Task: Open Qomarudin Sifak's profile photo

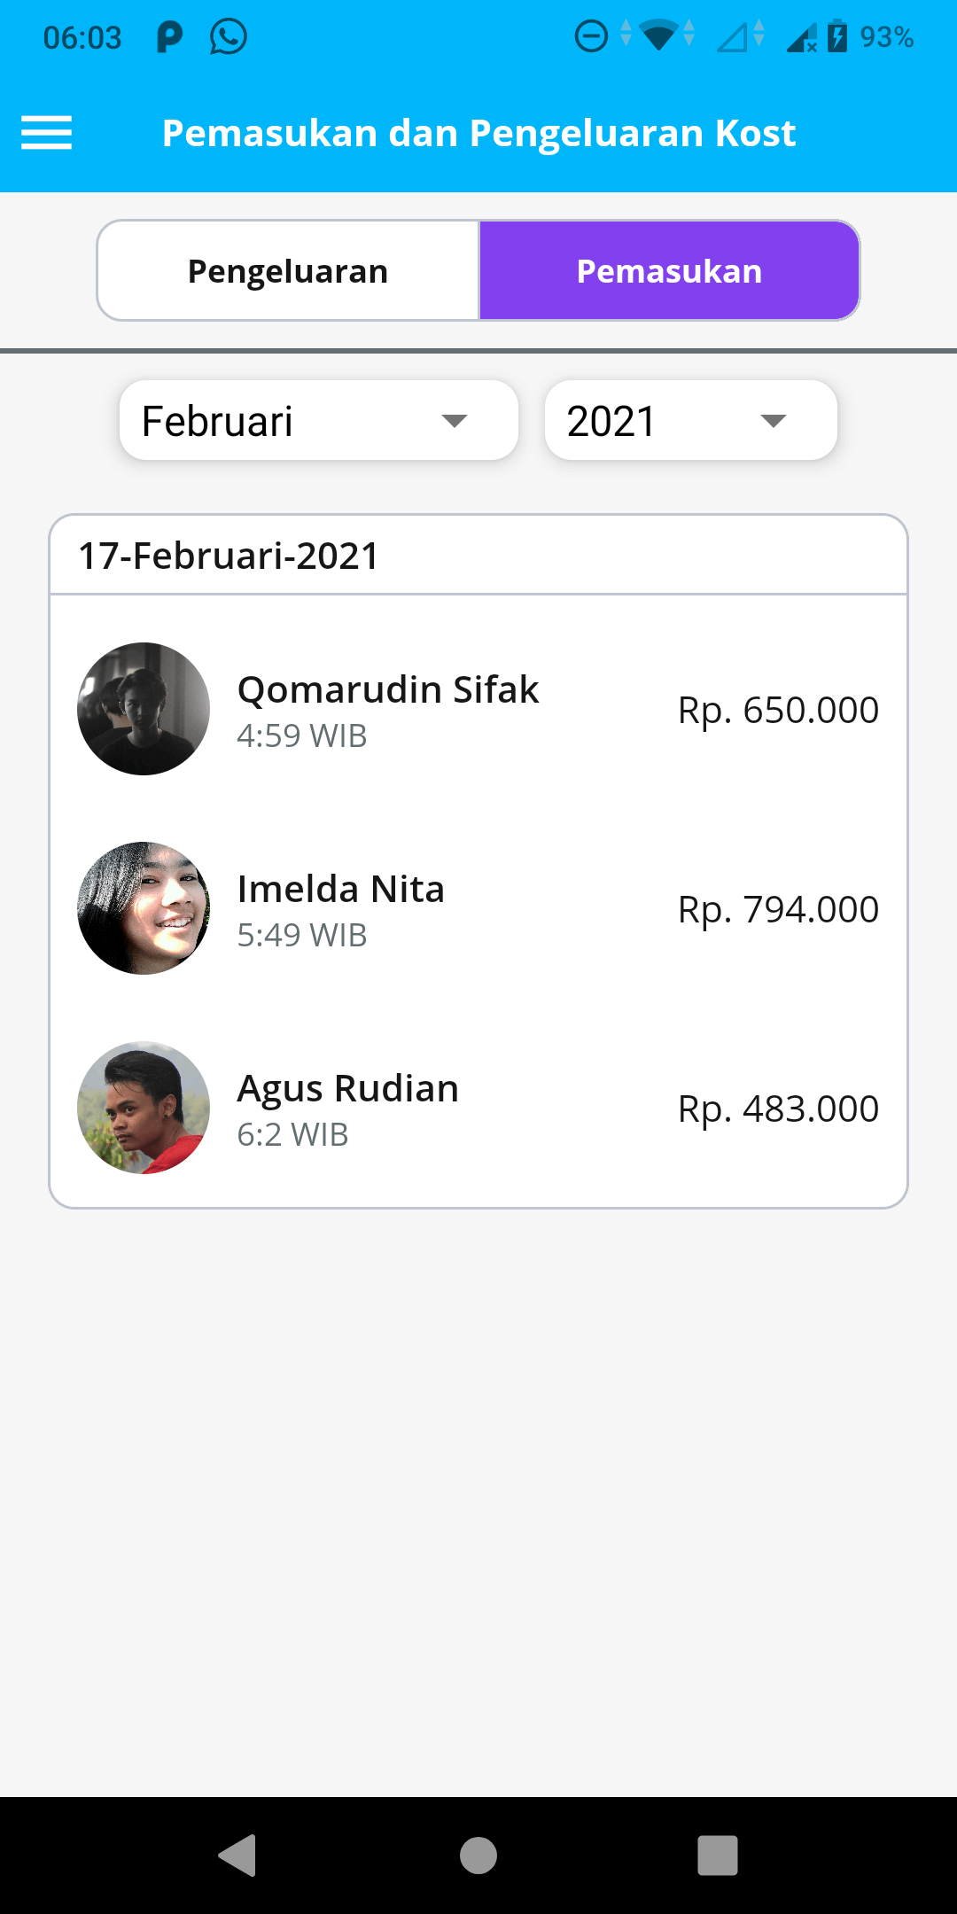Action: (144, 709)
